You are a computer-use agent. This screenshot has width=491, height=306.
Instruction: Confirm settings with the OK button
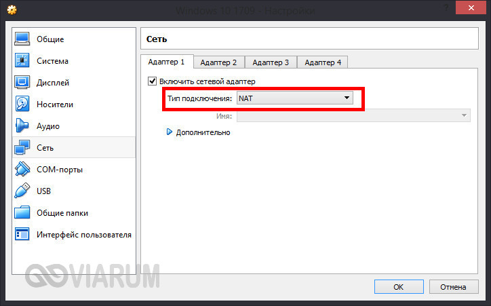click(399, 286)
